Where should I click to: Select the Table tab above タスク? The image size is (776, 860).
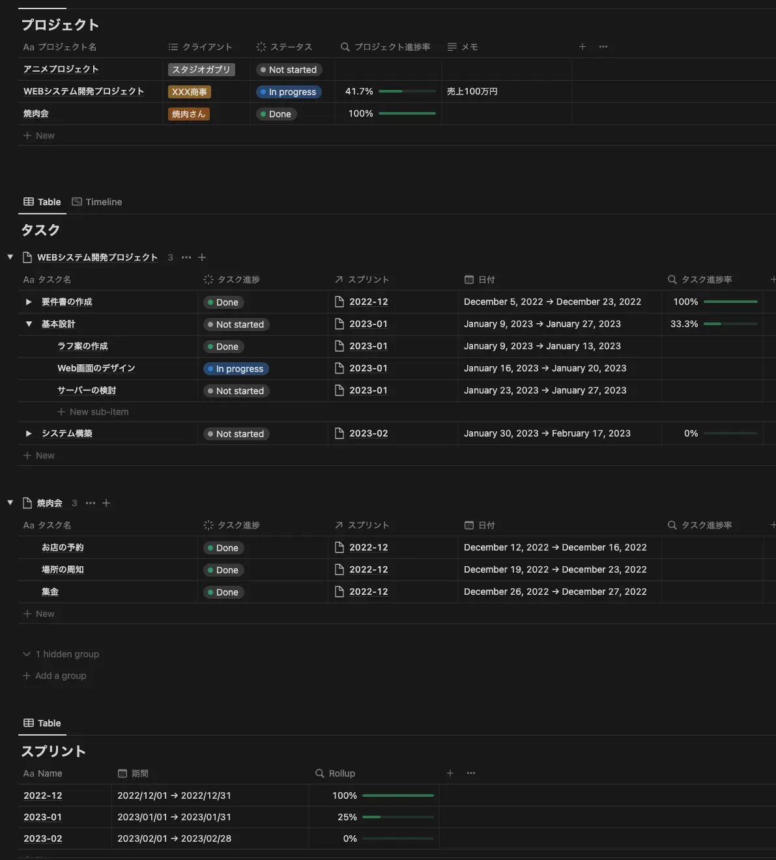(42, 202)
